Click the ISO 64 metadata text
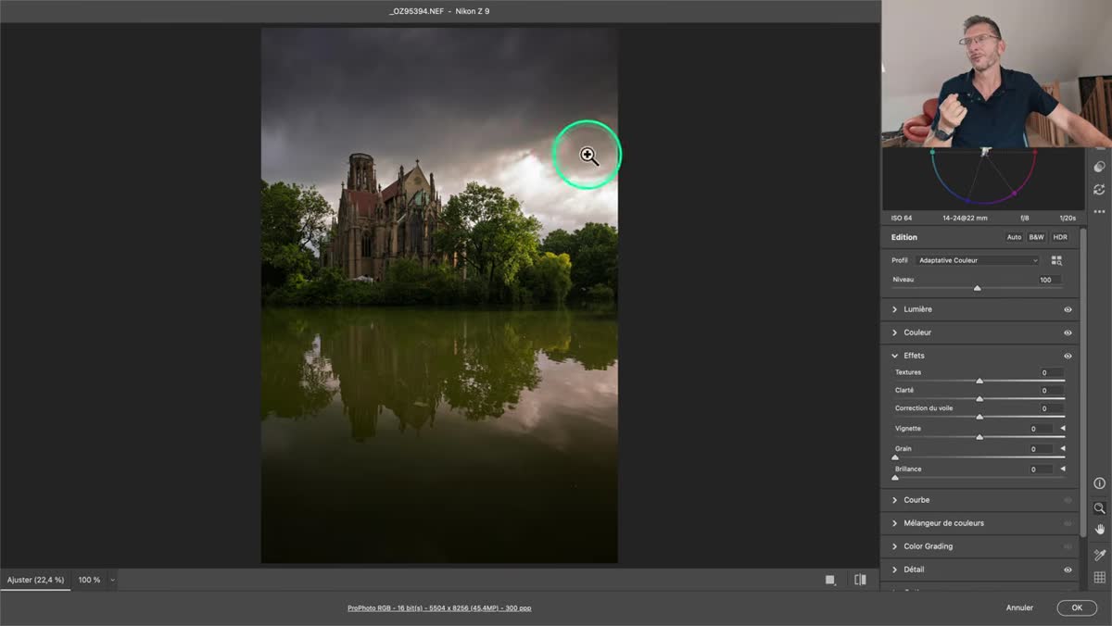 (902, 219)
